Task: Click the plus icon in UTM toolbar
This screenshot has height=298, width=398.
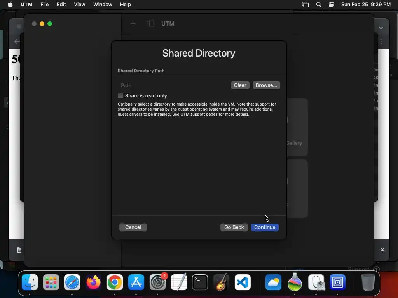Action: pyautogui.click(x=133, y=24)
